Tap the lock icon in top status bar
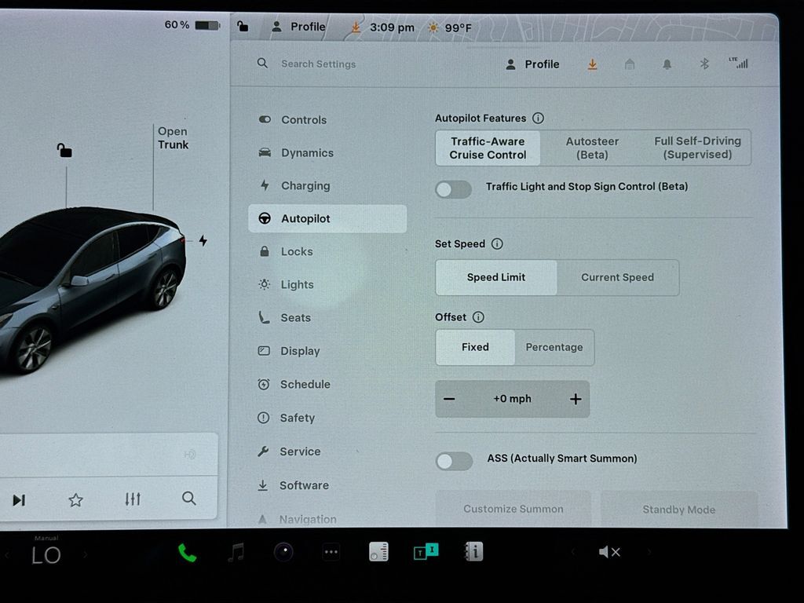The width and height of the screenshot is (804, 603). 243,26
